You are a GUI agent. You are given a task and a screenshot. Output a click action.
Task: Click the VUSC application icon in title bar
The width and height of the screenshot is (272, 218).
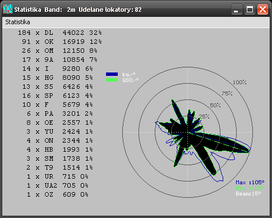click(x=8, y=9)
